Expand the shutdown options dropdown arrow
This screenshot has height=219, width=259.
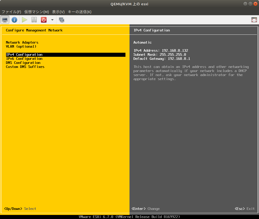(x=52, y=20)
